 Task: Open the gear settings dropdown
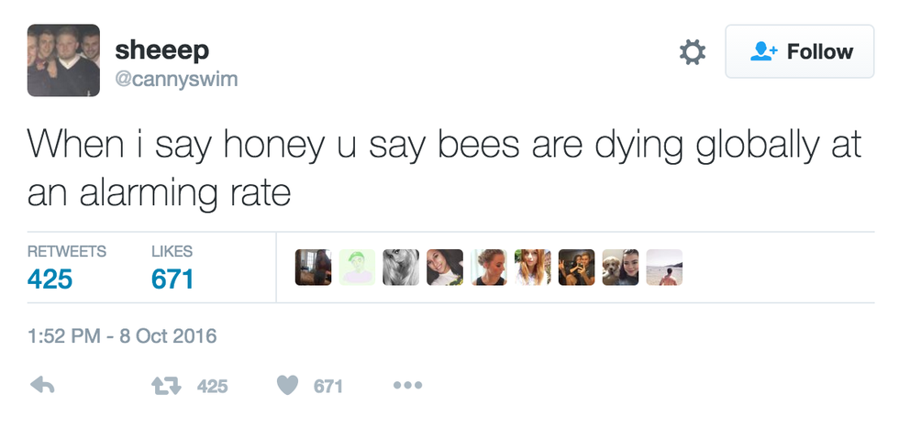(x=692, y=52)
